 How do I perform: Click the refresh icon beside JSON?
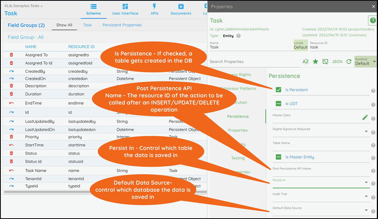point(349,61)
